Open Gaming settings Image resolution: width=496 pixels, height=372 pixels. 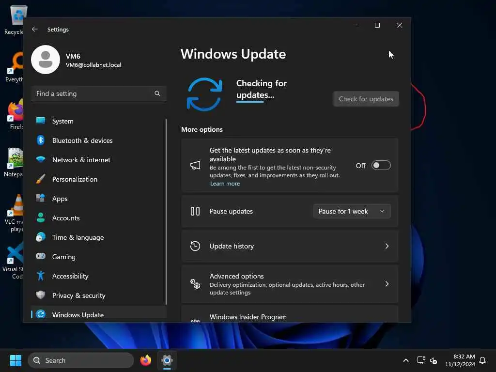tap(99, 257)
